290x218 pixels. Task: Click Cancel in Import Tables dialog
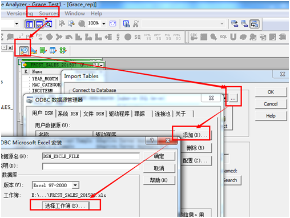click(271, 104)
